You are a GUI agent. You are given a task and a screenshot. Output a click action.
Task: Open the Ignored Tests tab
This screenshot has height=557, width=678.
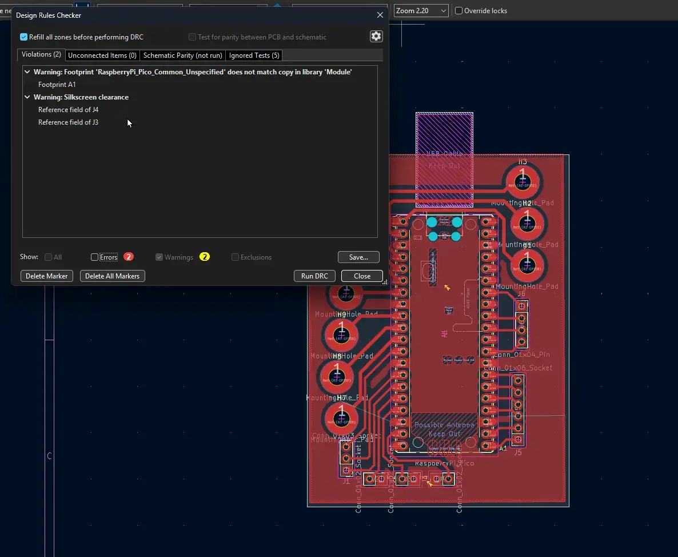coord(254,55)
